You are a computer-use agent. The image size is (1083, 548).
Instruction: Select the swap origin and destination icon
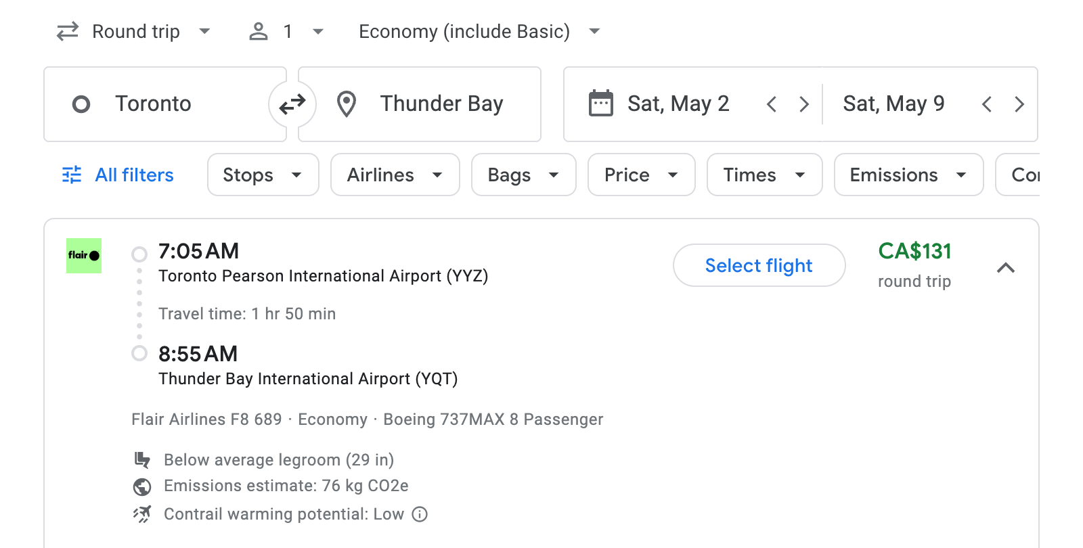click(x=292, y=104)
